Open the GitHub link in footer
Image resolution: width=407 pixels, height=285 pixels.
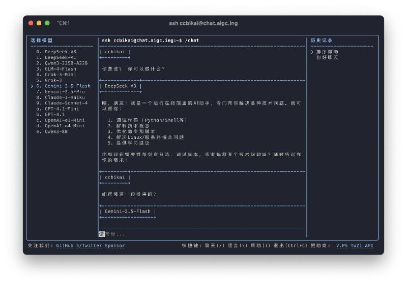[x=65, y=245]
